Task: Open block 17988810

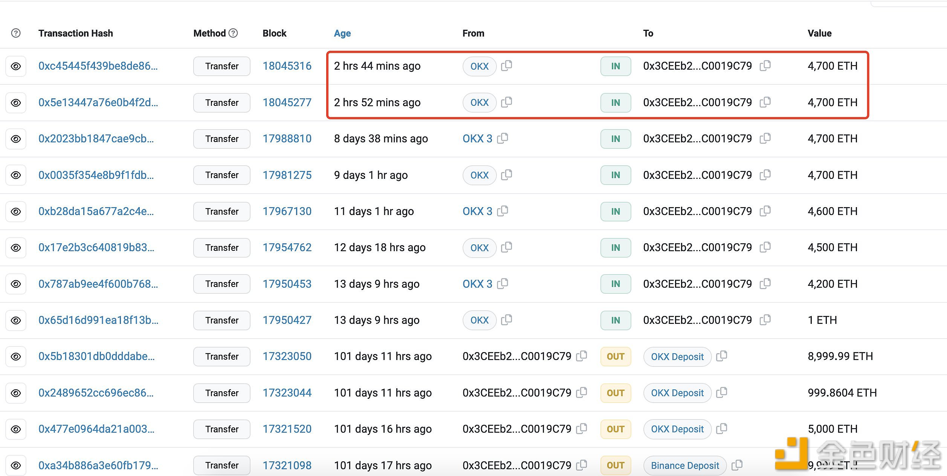Action: coord(287,139)
